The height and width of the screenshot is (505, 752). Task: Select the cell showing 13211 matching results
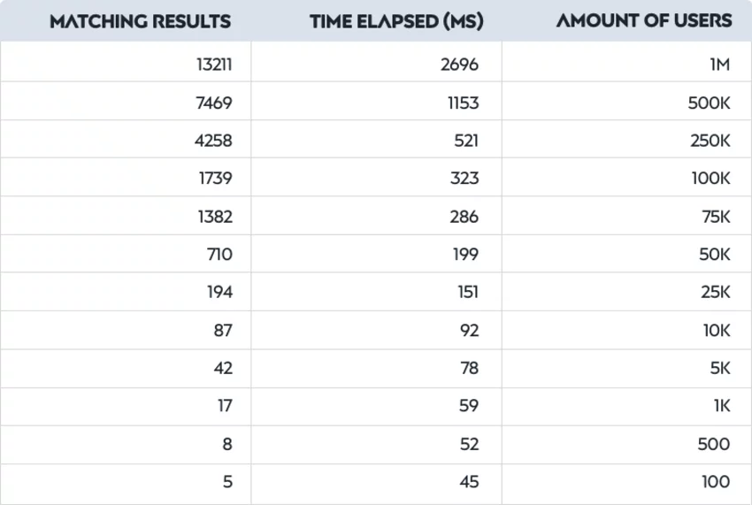126,62
